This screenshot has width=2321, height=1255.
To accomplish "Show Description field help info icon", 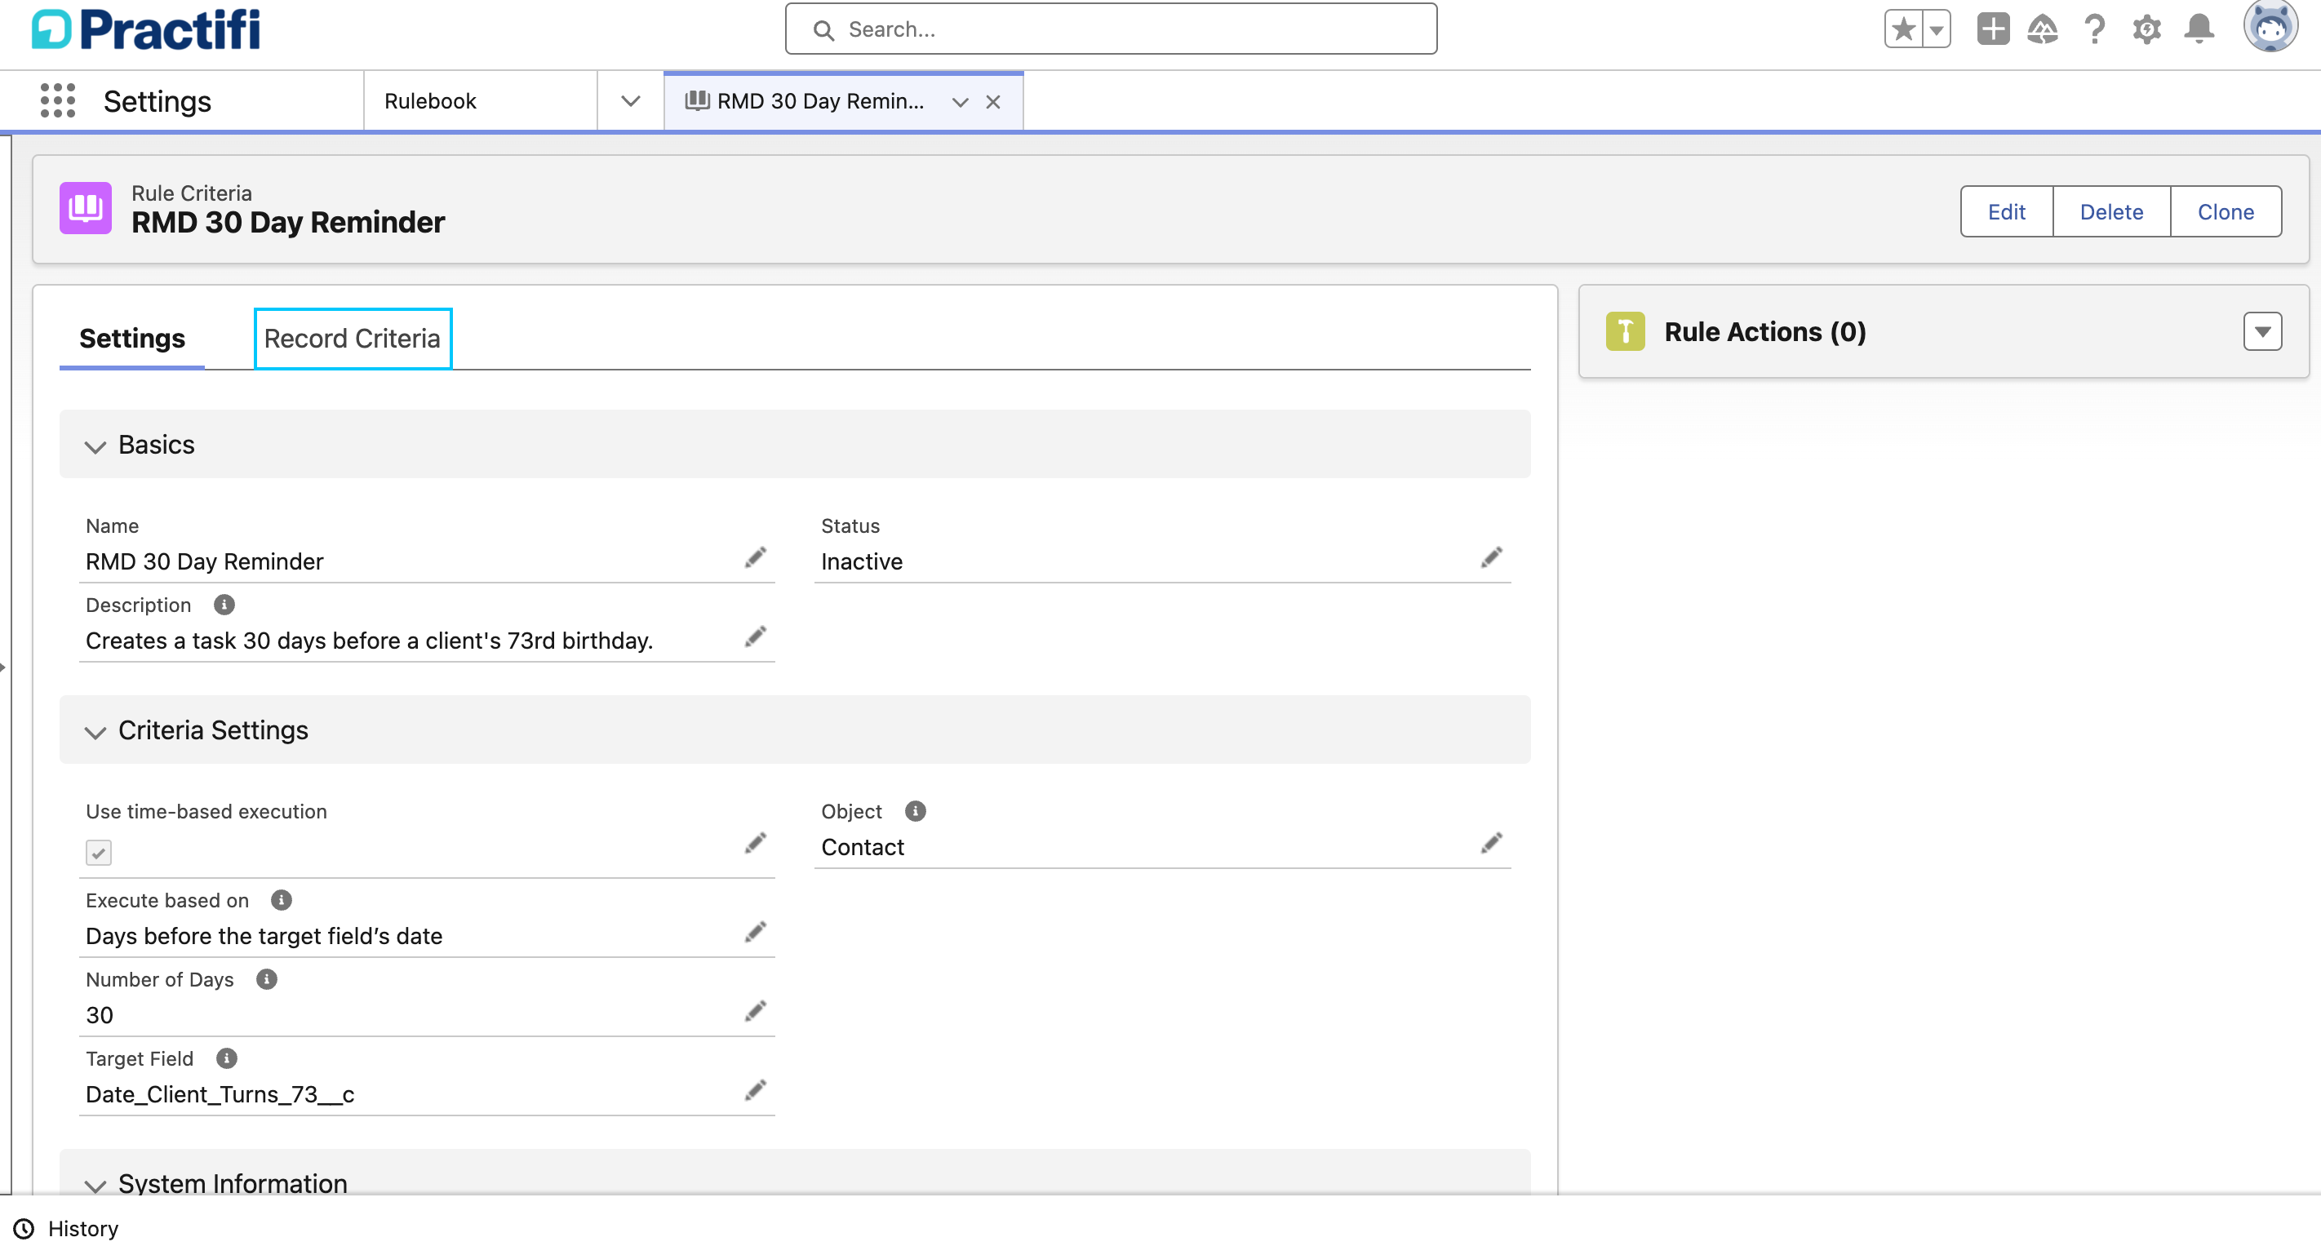I will pyautogui.click(x=224, y=605).
